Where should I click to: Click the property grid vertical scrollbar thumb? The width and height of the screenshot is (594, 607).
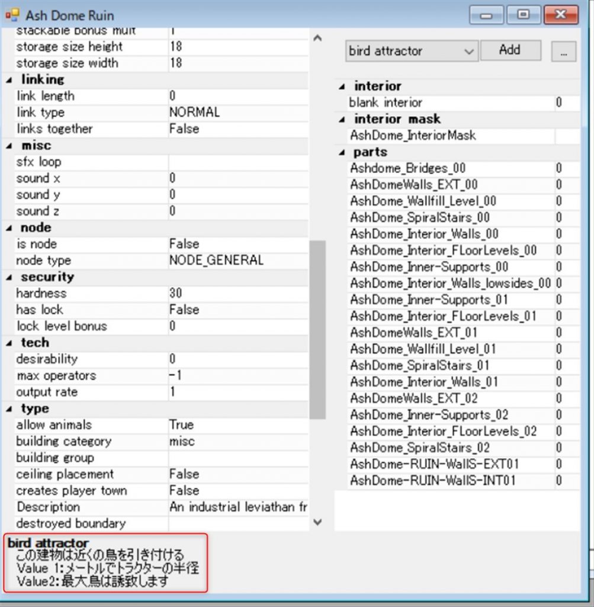[317, 329]
